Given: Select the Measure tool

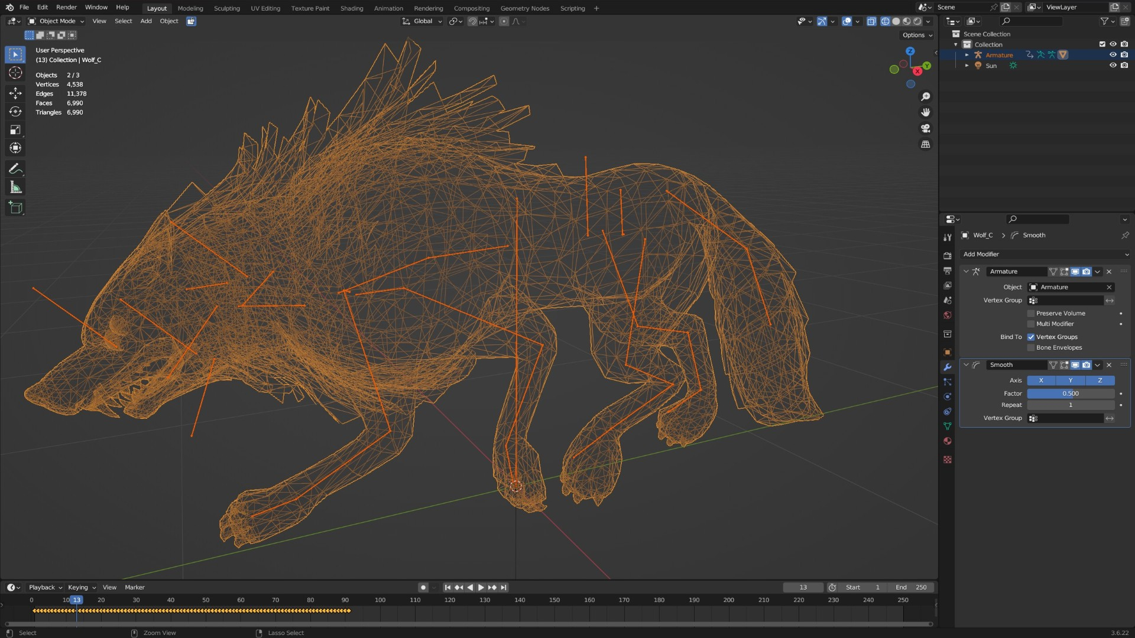Looking at the screenshot, I should pos(15,188).
